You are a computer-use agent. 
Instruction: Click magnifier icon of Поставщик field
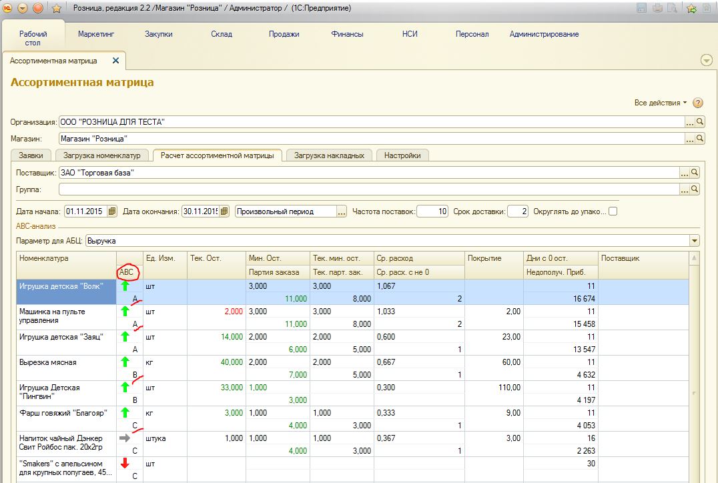coord(695,172)
